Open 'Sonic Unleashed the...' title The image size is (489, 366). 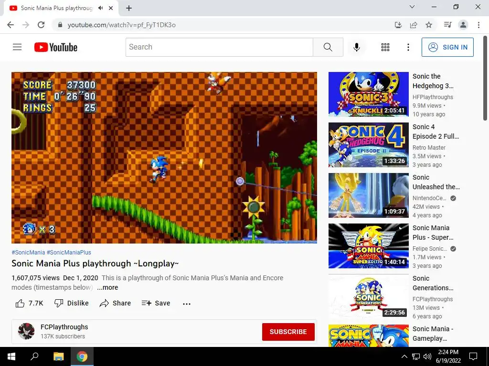point(436,182)
